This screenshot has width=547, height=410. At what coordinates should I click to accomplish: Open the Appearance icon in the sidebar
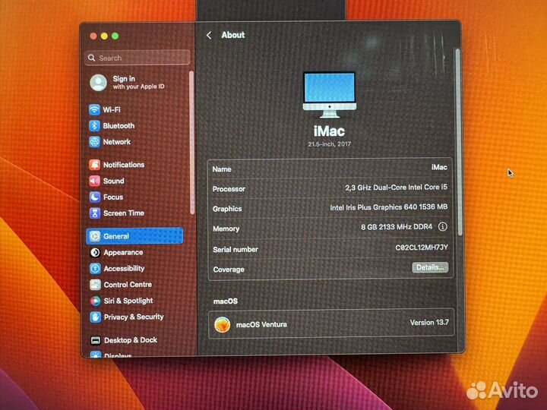[95, 252]
